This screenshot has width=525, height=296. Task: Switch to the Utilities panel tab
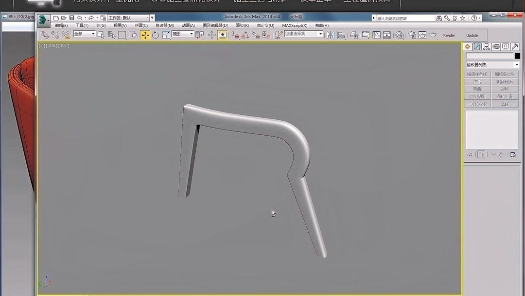515,46
